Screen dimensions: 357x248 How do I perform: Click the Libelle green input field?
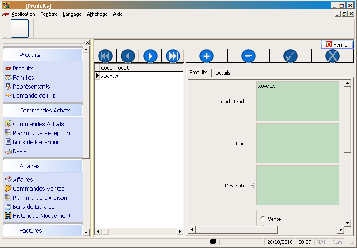[x=298, y=143]
